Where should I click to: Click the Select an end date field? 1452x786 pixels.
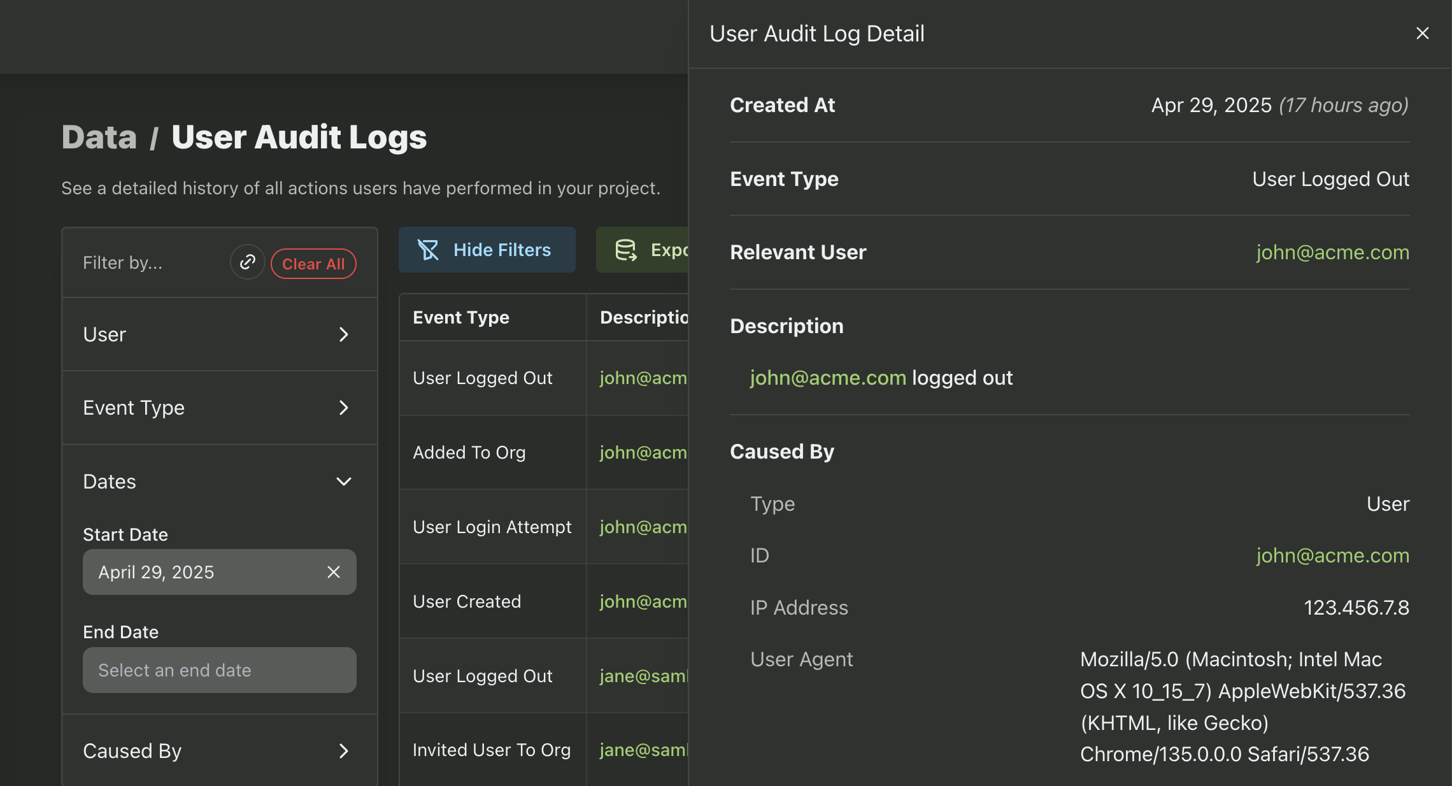pos(220,670)
